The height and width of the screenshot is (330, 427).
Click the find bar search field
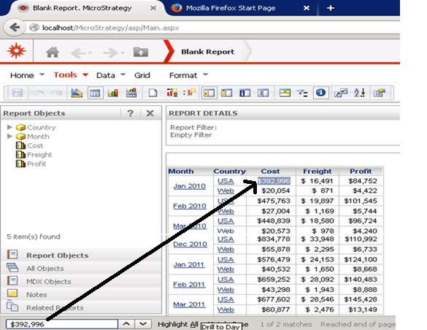(62, 324)
